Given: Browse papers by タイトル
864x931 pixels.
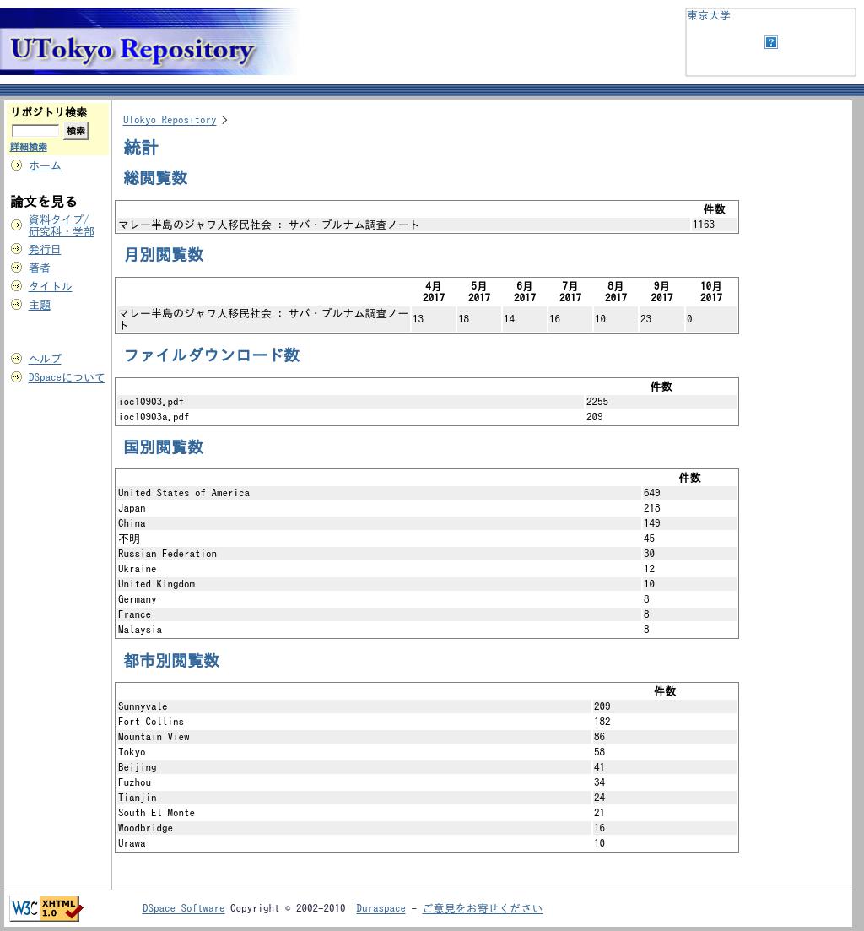Looking at the screenshot, I should [x=50, y=286].
